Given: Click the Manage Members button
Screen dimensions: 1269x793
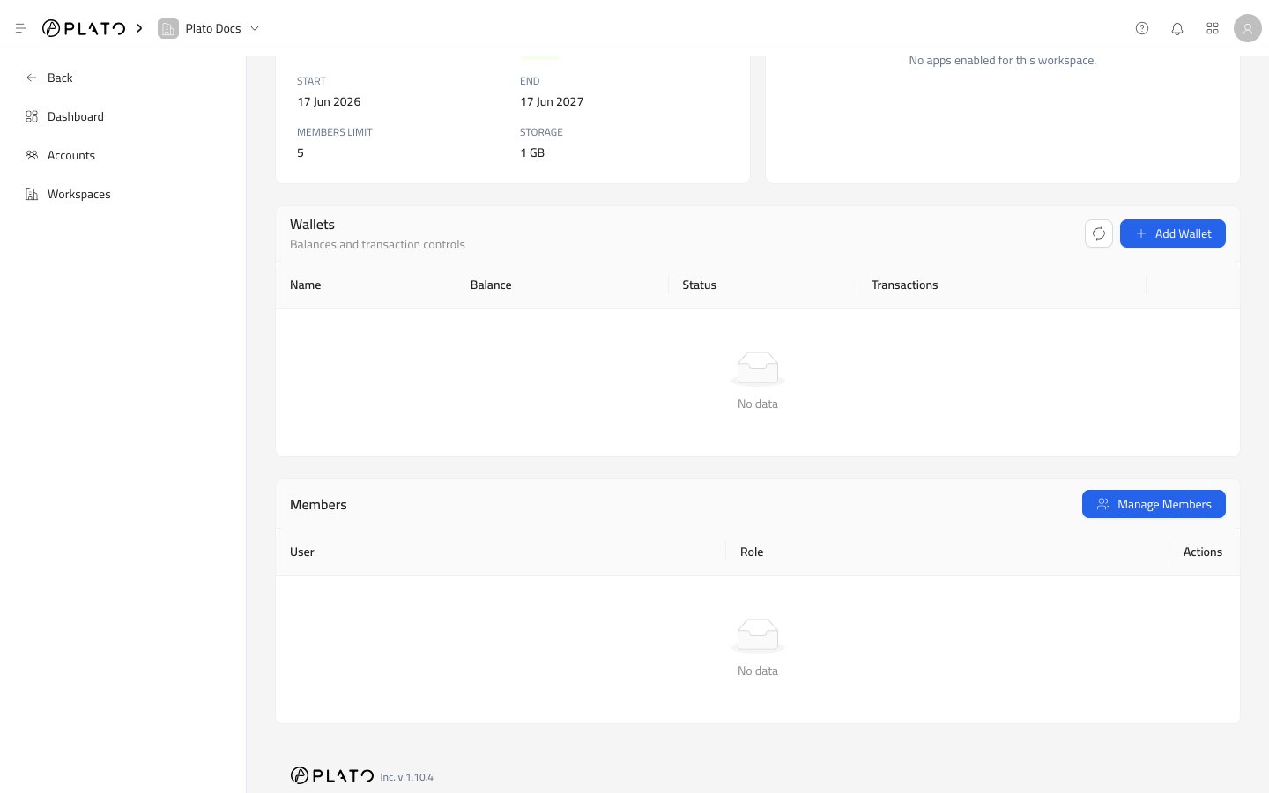Looking at the screenshot, I should (x=1154, y=504).
